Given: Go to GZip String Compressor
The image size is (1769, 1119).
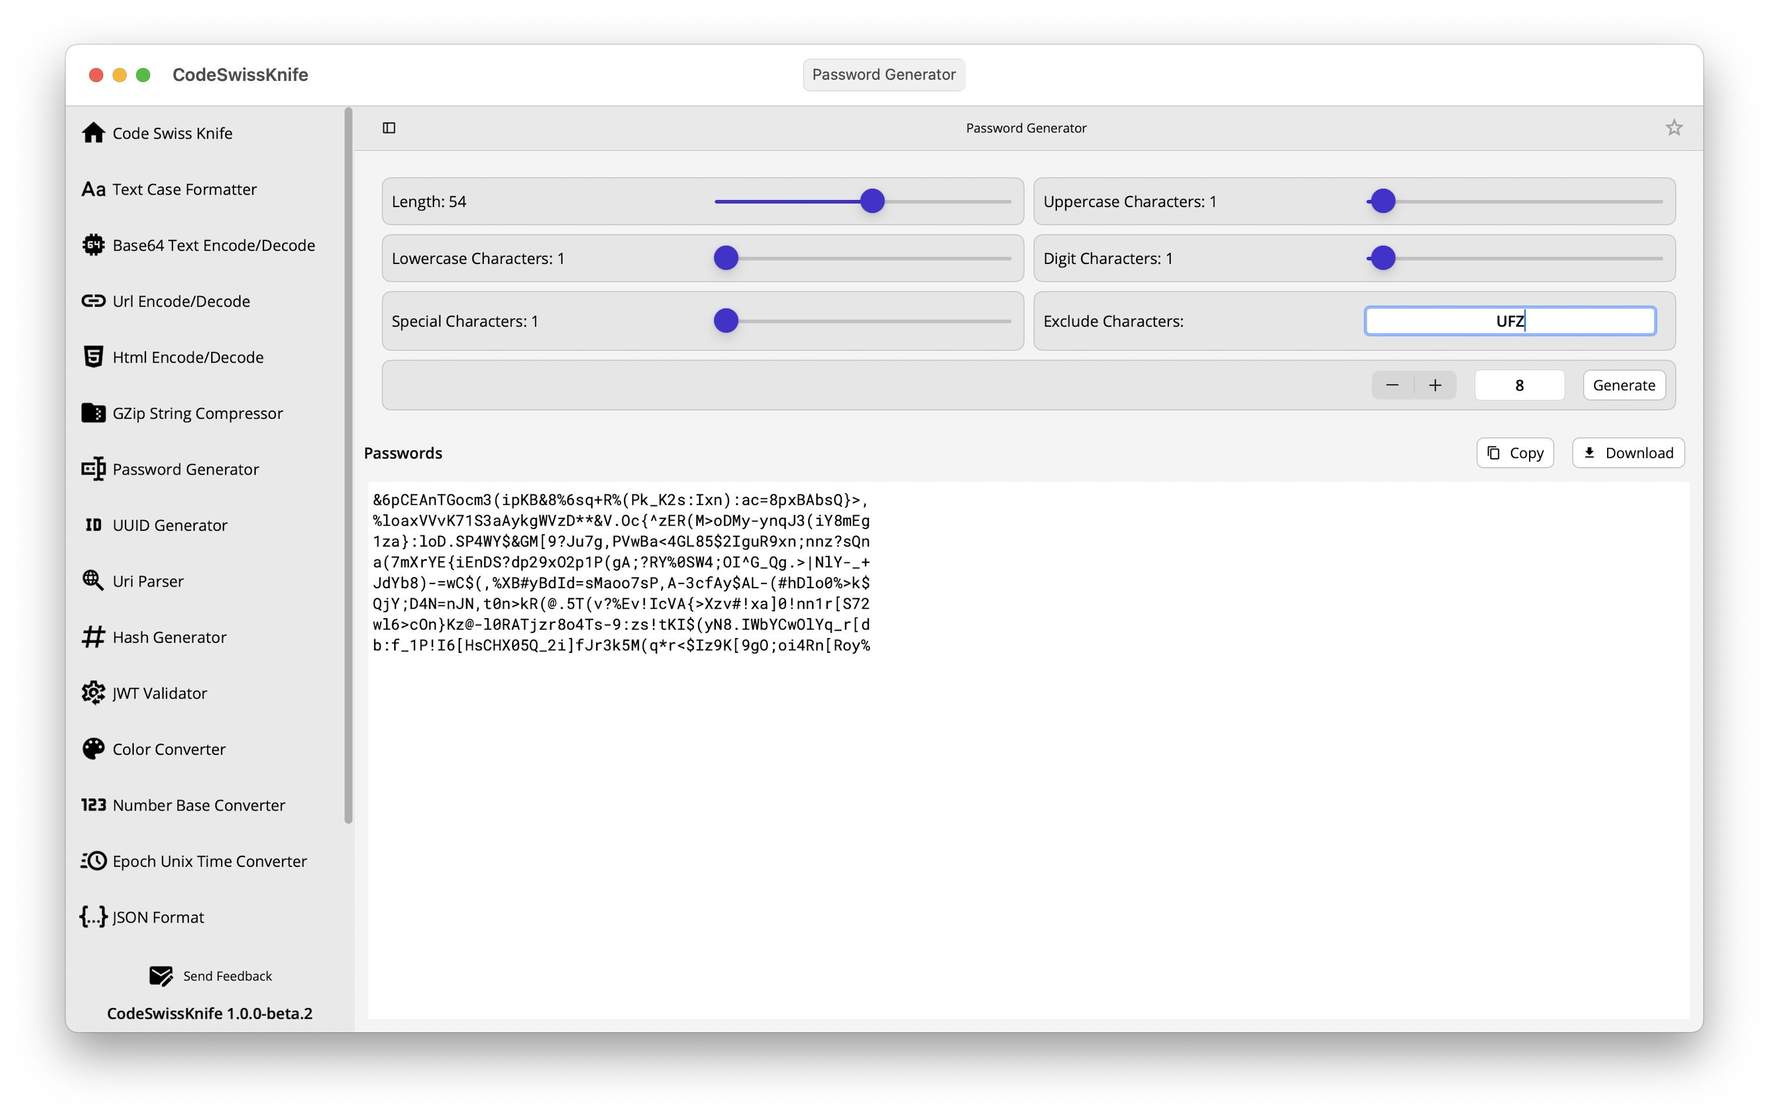Looking at the screenshot, I should click(x=198, y=413).
